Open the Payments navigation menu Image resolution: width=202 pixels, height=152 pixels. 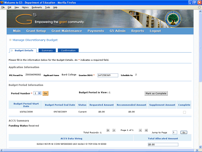96,31
